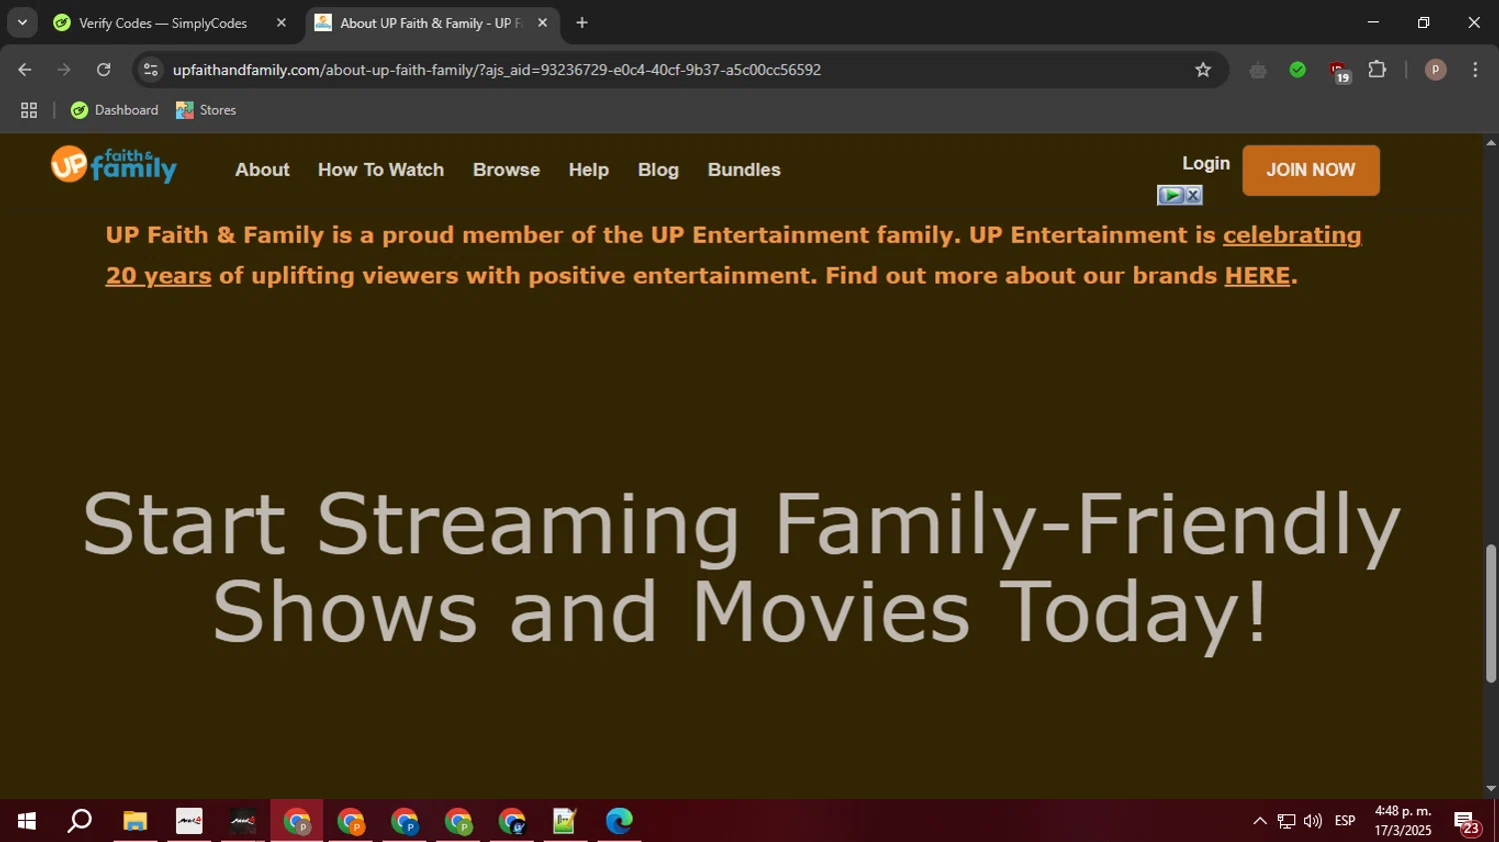Open the Chrome three-dot menu

click(x=1475, y=70)
